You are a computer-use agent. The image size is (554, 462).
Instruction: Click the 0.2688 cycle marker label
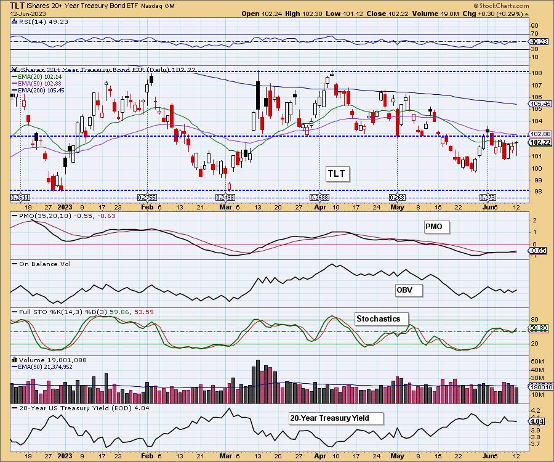319,198
